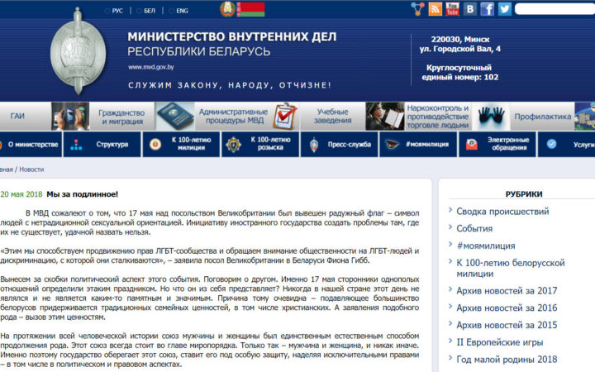Click the MVD silver badge logo
The image size is (595, 372).
(78, 52)
